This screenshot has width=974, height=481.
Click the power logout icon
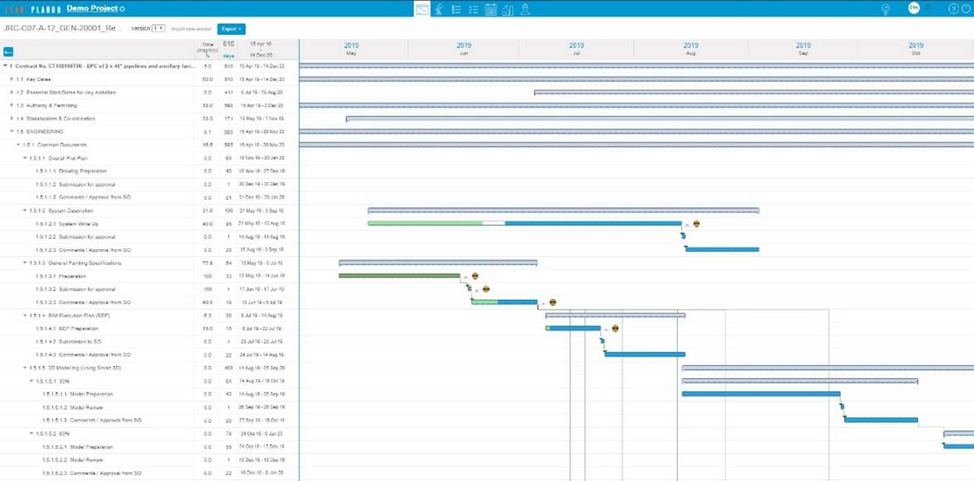coord(967,9)
